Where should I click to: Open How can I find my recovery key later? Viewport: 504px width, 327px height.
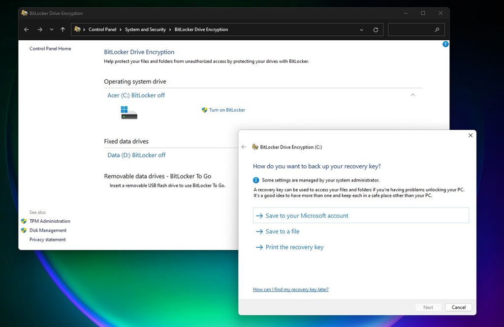[x=290, y=289]
